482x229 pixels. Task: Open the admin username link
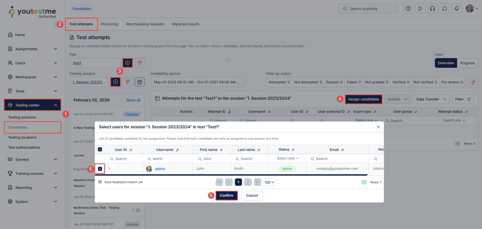click(160, 169)
